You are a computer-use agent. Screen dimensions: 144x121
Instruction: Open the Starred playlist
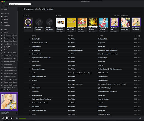[x=6, y=32]
